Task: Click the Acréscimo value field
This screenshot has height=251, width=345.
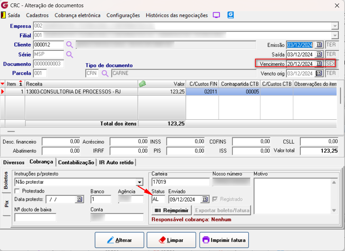Action: (x=129, y=142)
